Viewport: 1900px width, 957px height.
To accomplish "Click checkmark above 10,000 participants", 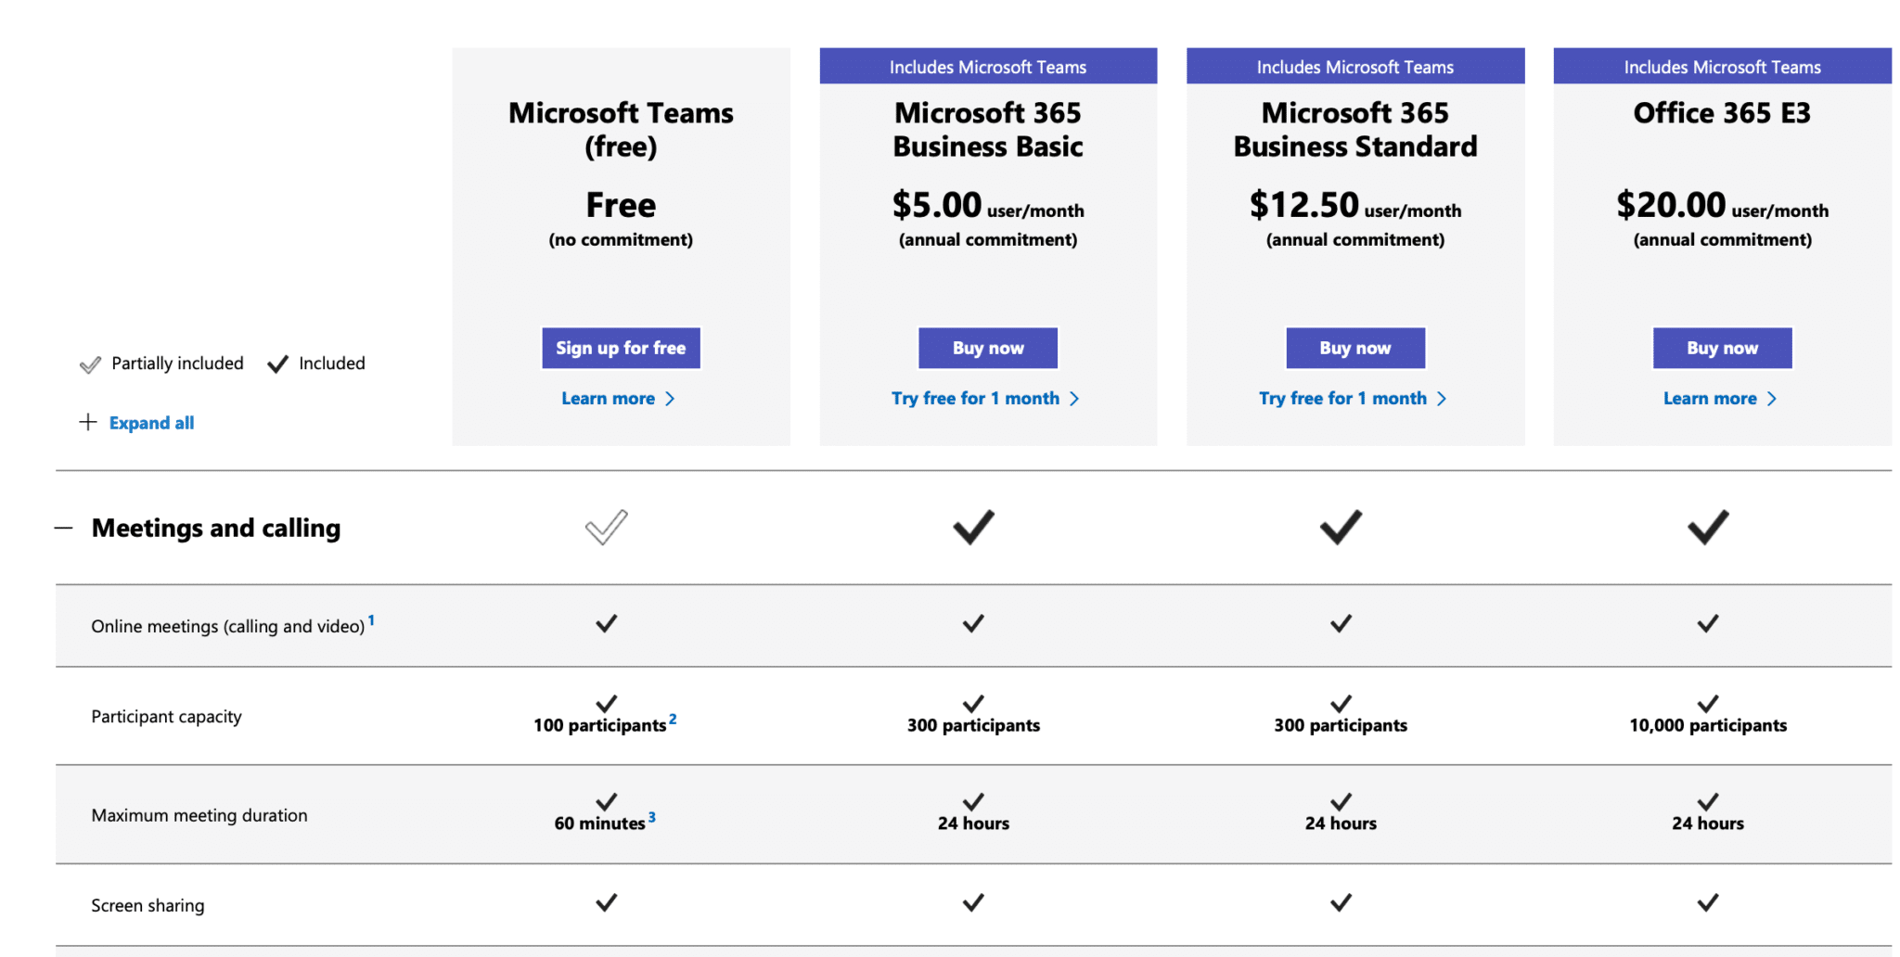I will pos(1708,703).
